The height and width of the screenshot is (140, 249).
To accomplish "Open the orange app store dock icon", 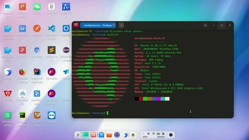I will (109, 135).
